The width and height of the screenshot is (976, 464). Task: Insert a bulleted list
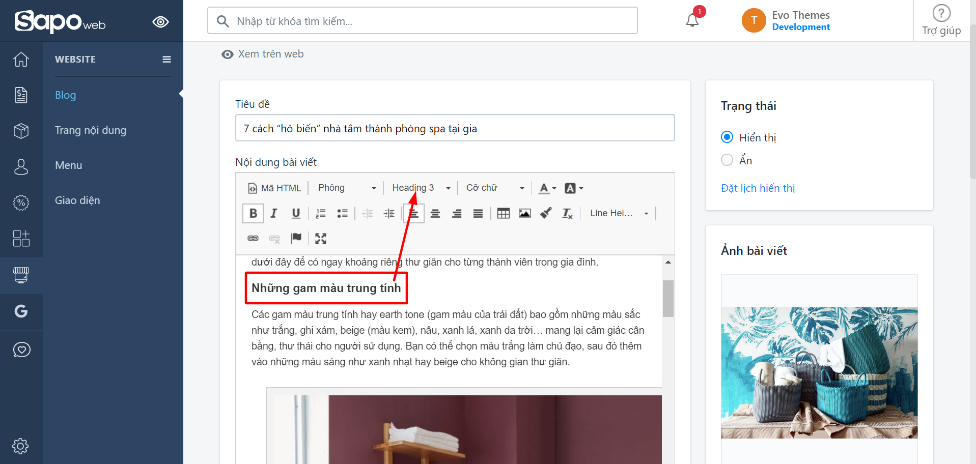[x=342, y=213]
